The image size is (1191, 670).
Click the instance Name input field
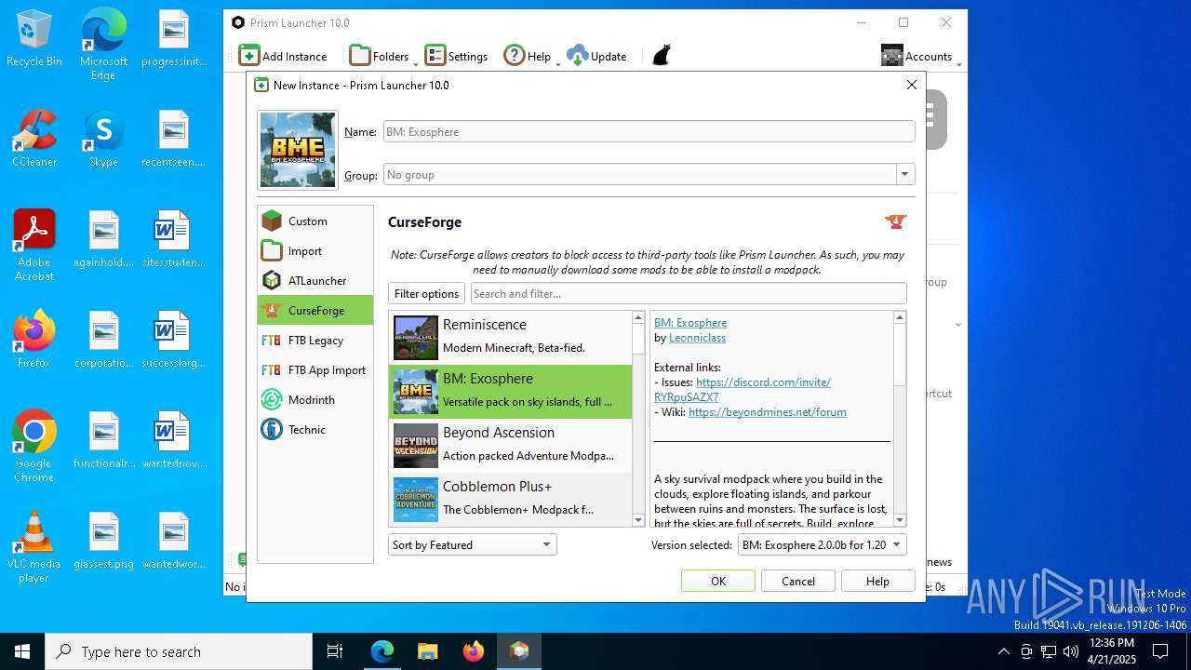click(649, 132)
